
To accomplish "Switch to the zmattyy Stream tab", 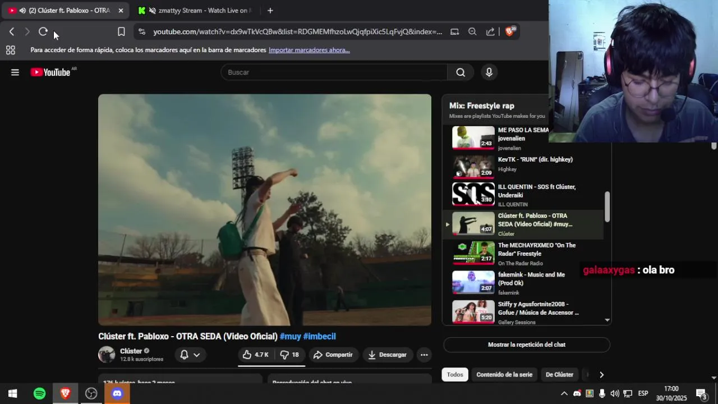I will (196, 11).
